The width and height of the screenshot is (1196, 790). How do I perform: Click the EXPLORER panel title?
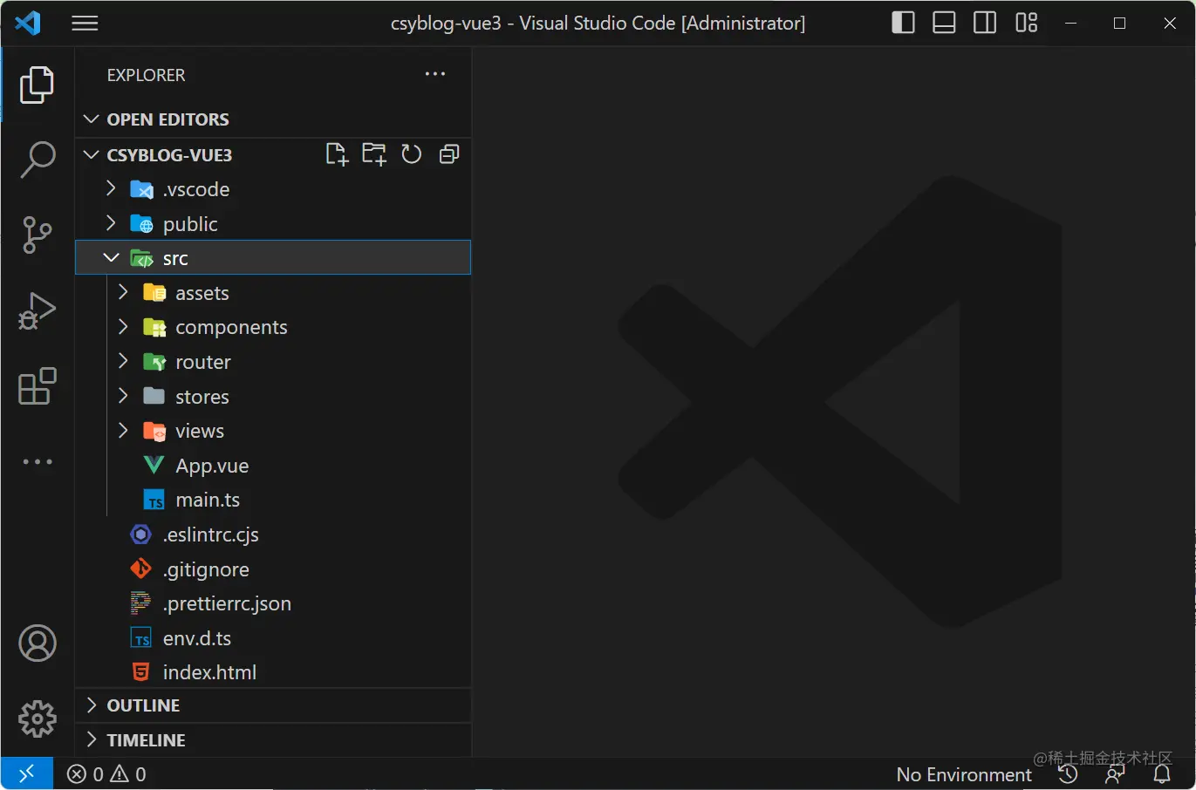coord(146,75)
